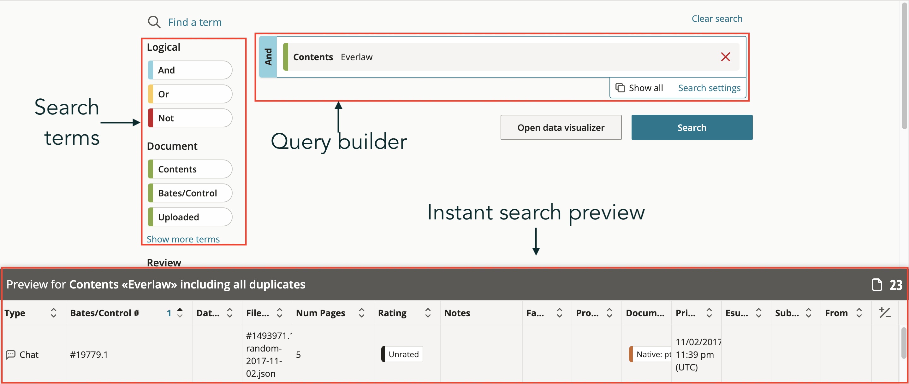This screenshot has height=384, width=909.
Task: Click the Clear search link
Action: [x=716, y=19]
